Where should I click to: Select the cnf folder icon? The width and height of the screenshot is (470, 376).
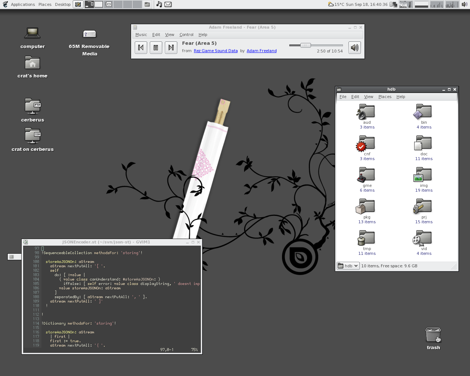[x=366, y=144]
